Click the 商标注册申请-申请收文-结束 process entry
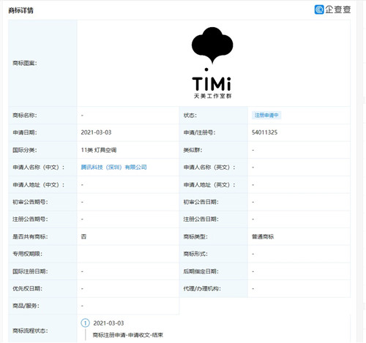 coord(128,335)
